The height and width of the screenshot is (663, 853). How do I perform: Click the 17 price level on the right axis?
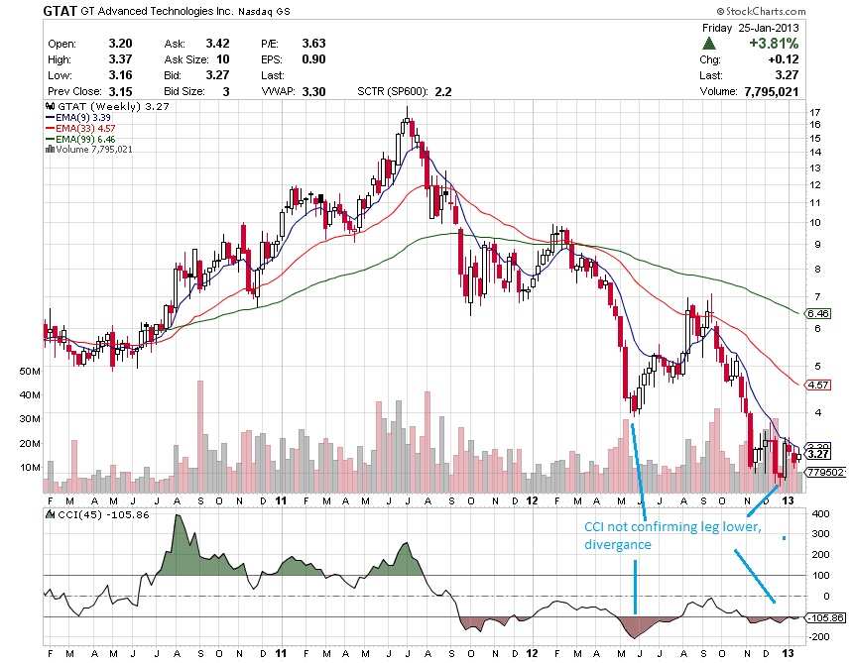(x=815, y=113)
